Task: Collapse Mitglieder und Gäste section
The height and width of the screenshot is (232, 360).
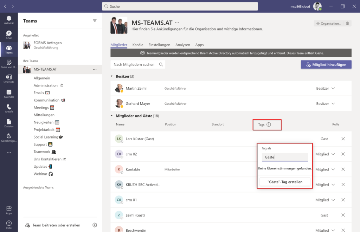Action: click(x=112, y=116)
